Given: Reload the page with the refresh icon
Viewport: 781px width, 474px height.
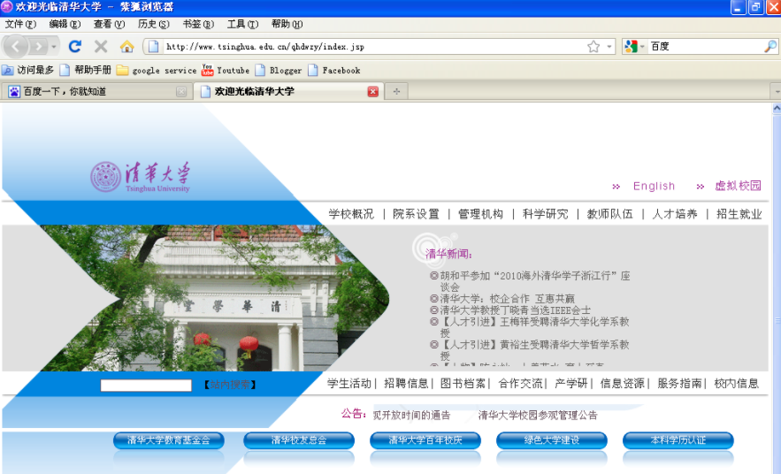Looking at the screenshot, I should (75, 46).
